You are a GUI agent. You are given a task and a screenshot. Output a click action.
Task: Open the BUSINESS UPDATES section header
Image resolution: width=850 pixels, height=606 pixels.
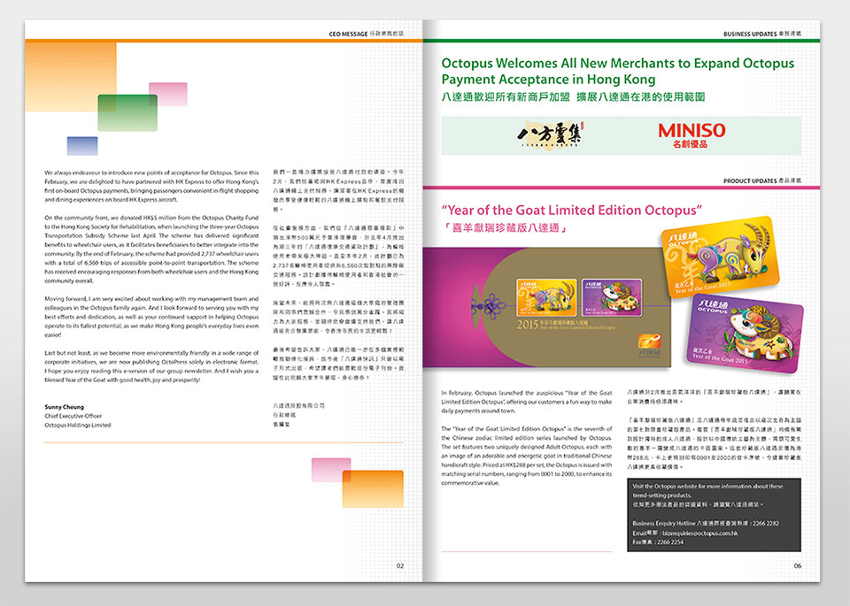click(761, 33)
